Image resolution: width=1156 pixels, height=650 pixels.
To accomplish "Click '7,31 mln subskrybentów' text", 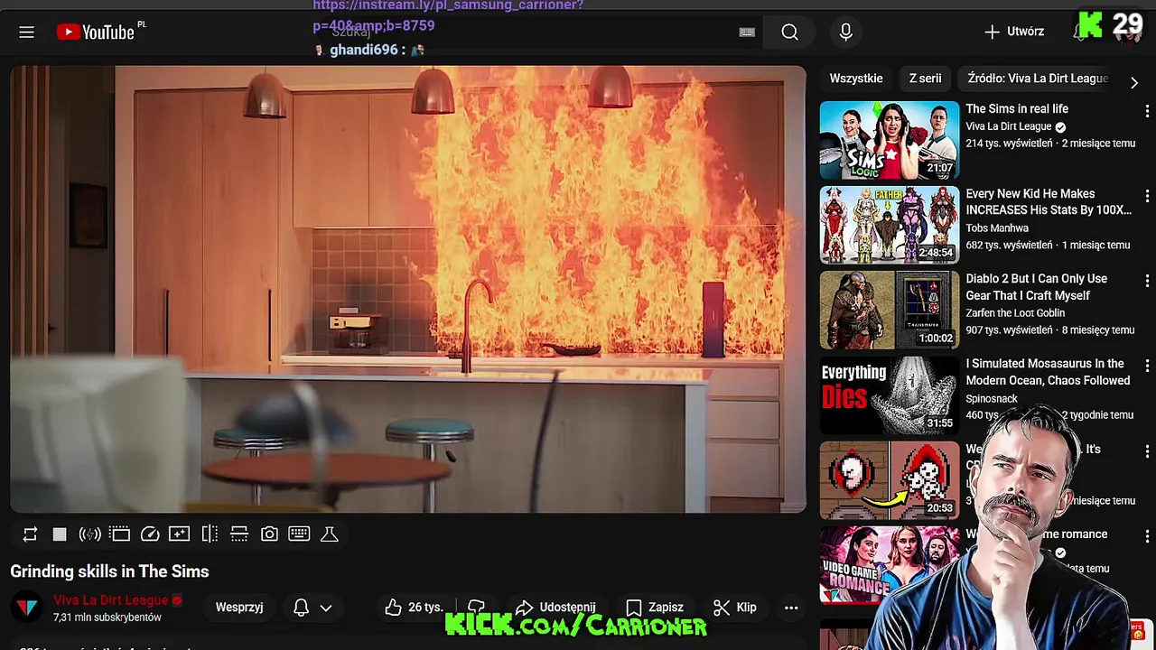I will tap(107, 617).
